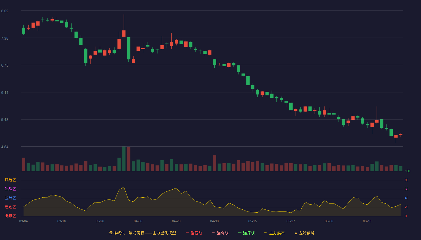
Task: Click the 出货区 zone label
Action: point(10,189)
